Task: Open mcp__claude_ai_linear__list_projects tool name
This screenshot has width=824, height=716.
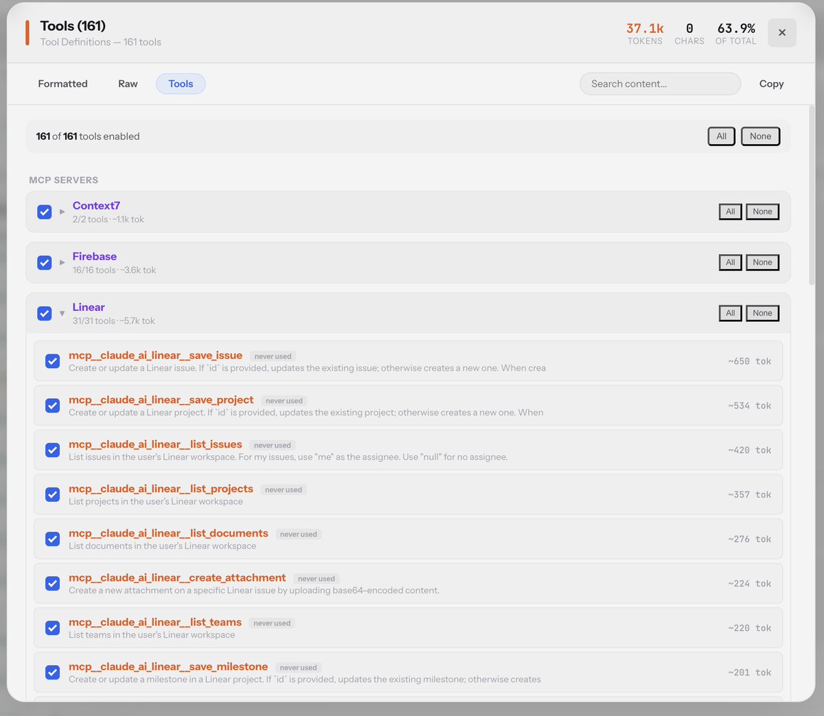Action: tap(161, 489)
